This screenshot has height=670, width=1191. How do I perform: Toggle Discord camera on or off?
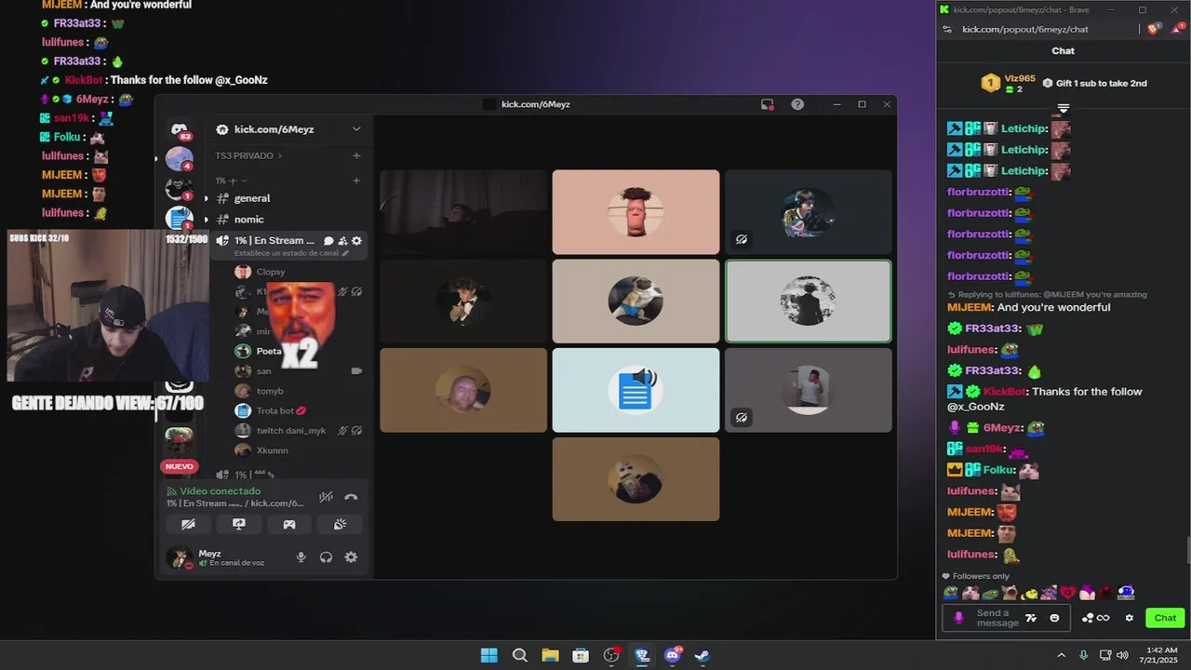[x=188, y=524]
